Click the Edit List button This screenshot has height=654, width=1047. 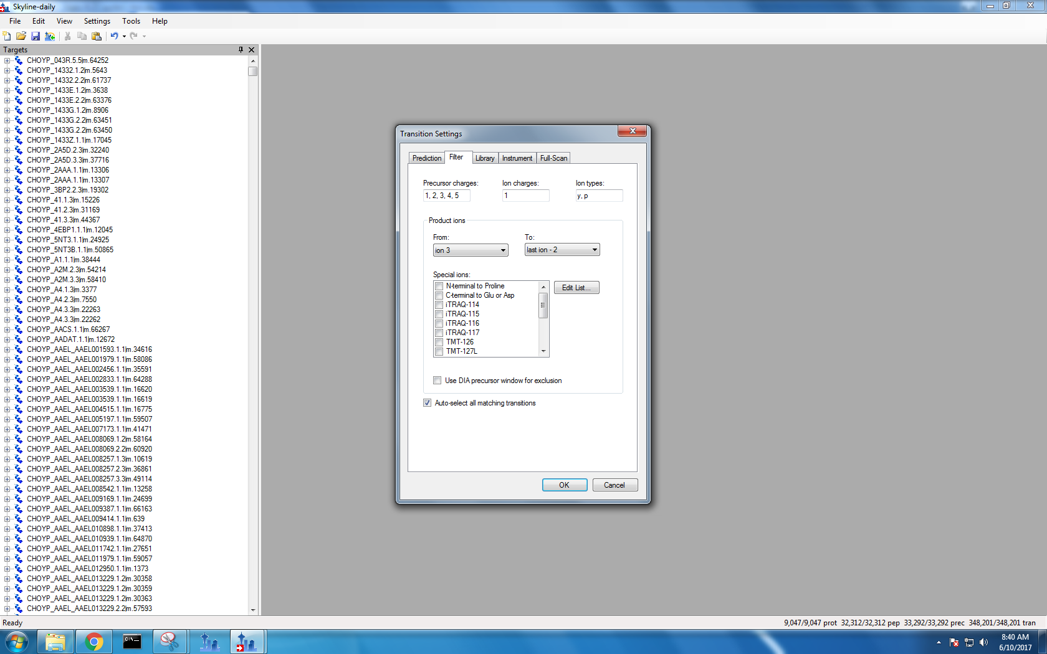pos(576,288)
